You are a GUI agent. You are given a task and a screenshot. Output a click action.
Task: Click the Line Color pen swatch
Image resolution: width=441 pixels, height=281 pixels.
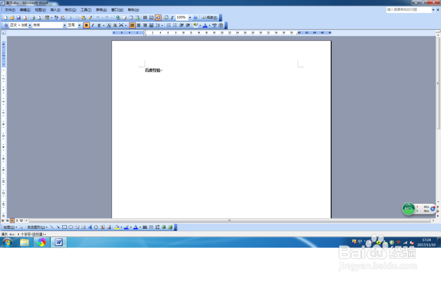pyautogui.click(x=126, y=227)
